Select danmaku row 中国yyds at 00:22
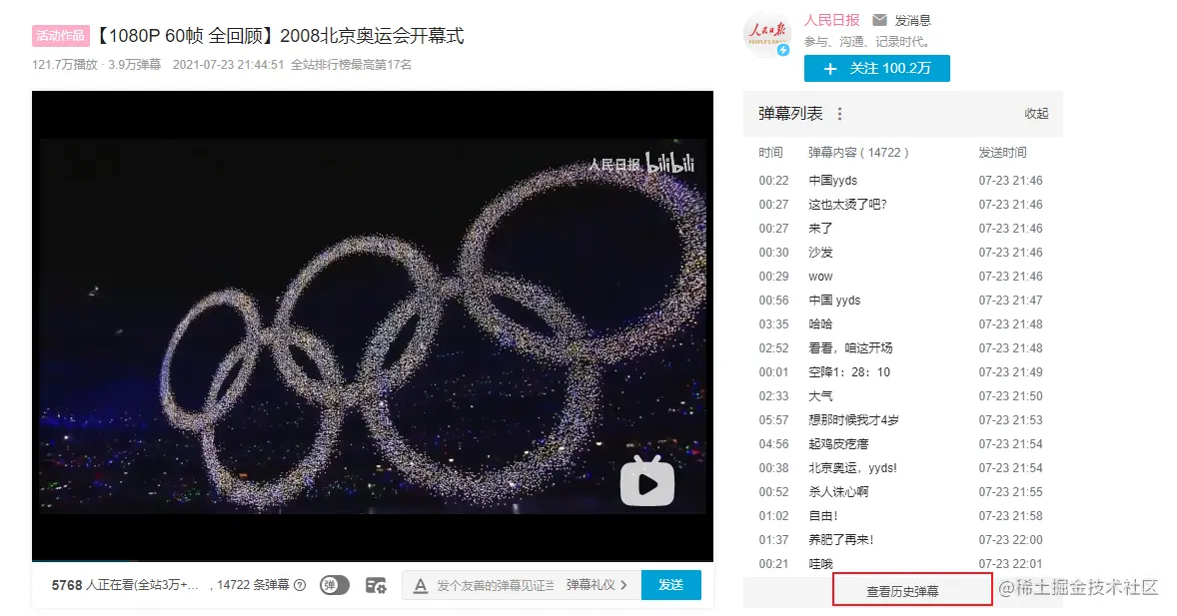This screenshot has height=616, width=1177. pos(903,180)
